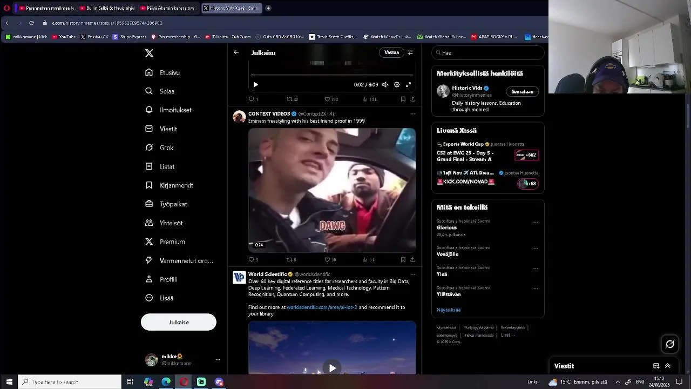Open options for Glorious trend
This screenshot has width=691, height=389.
point(536,222)
